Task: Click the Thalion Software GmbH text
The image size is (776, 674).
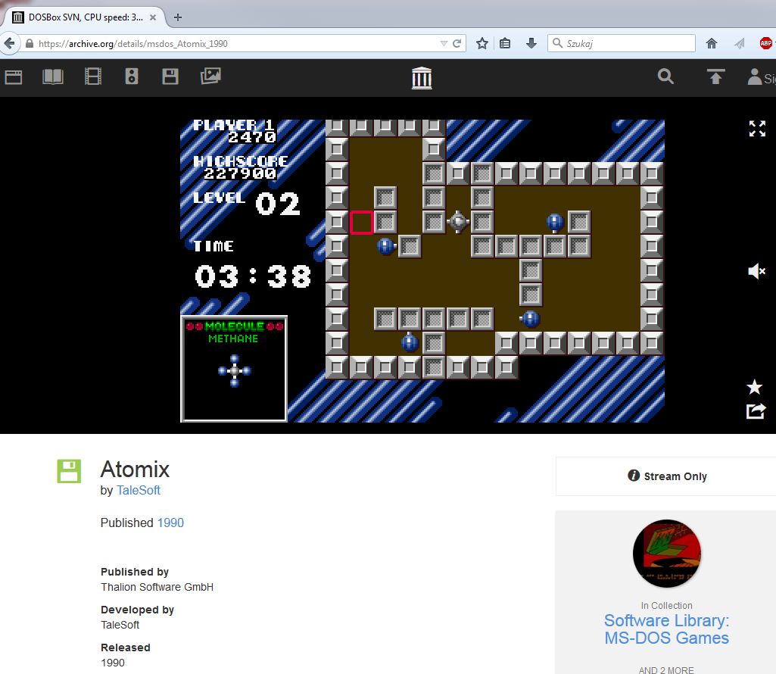Action: pyautogui.click(x=157, y=587)
